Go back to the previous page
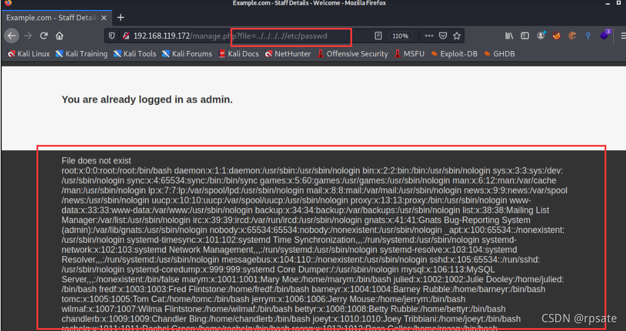This screenshot has width=626, height=331. pyautogui.click(x=12, y=36)
